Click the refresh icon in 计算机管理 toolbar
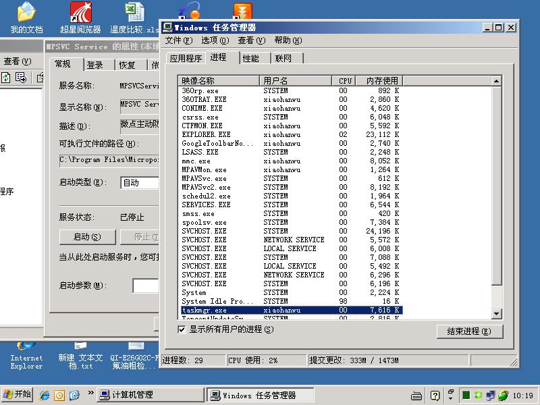Viewport: 540px width, 405px height. click(x=5, y=78)
